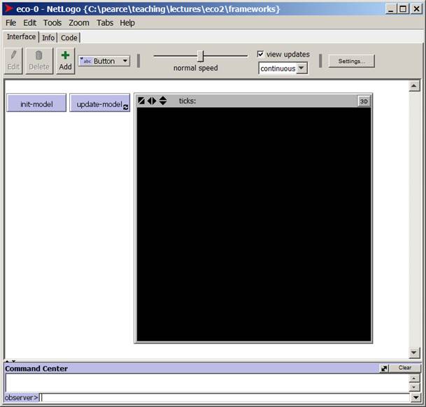The height and width of the screenshot is (407, 426).
Task: Click the ticks: label in view header
Action: (187, 101)
